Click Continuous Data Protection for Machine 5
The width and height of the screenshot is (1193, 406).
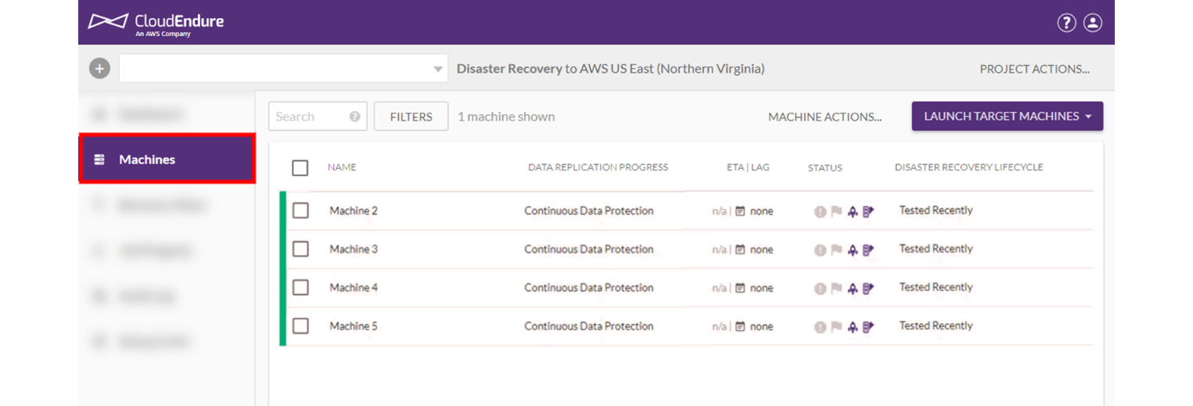pos(589,325)
